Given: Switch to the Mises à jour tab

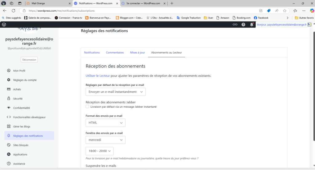Looking at the screenshot, I should (x=137, y=52).
